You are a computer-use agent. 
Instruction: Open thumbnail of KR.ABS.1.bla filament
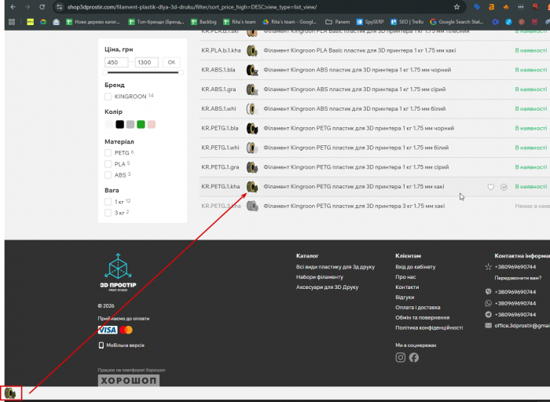coord(252,70)
